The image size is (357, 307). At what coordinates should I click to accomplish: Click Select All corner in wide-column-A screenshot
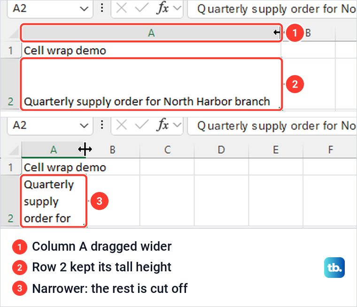14,33
